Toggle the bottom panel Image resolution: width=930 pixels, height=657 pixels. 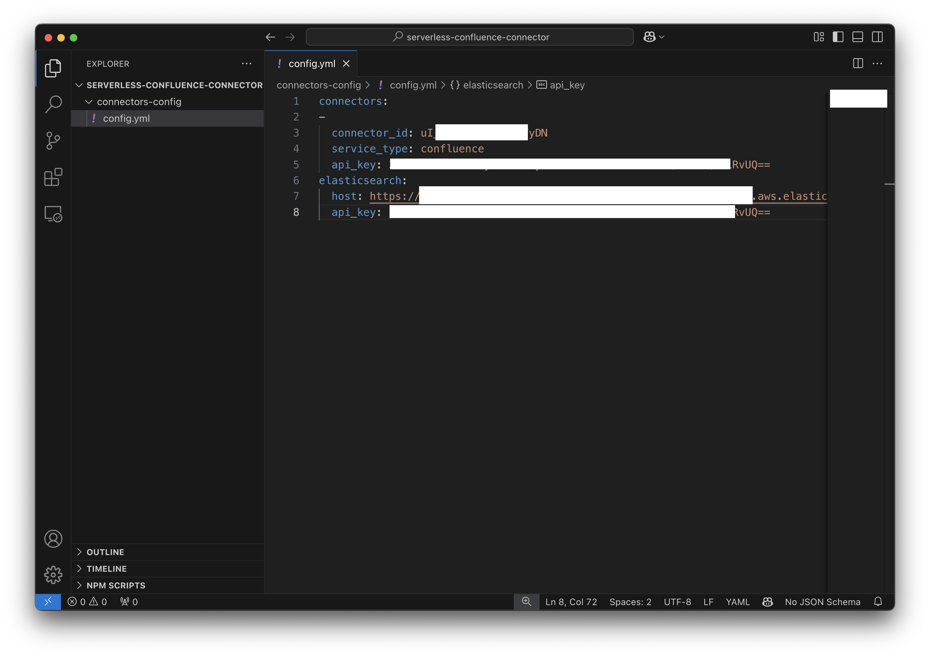[x=857, y=37]
